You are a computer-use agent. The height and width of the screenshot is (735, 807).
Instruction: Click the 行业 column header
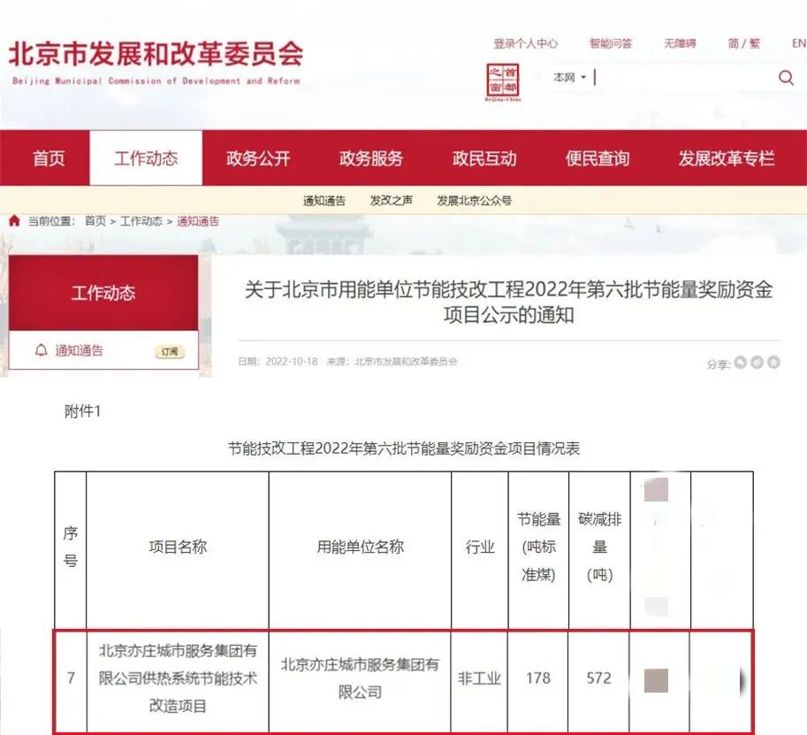pyautogui.click(x=480, y=547)
